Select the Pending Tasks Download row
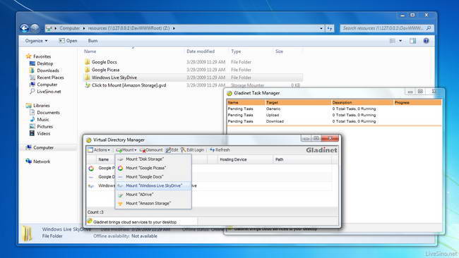 (x=334, y=121)
